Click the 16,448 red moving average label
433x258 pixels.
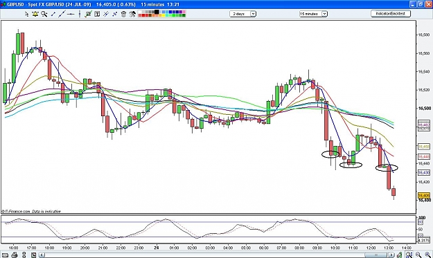pos(424,156)
